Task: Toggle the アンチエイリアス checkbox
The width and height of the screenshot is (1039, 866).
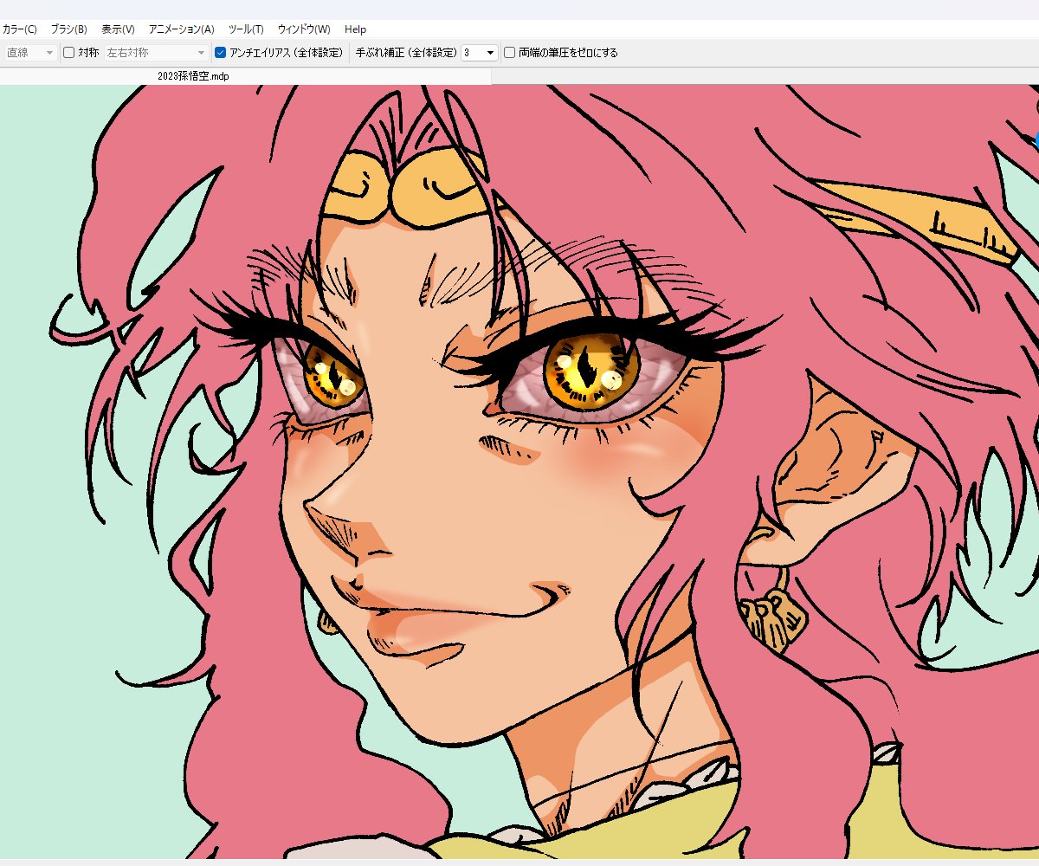Action: [220, 53]
